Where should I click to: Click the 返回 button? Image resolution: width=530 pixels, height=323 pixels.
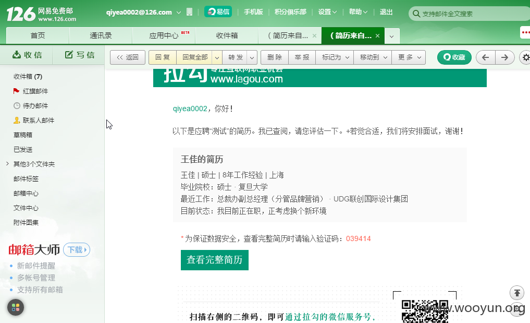pos(128,57)
